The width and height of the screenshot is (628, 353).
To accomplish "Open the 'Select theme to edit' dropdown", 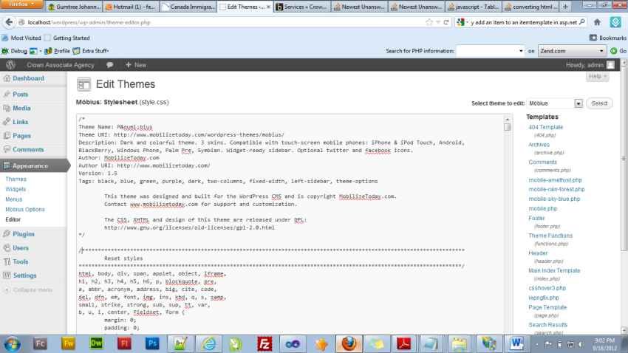I will pos(578,104).
